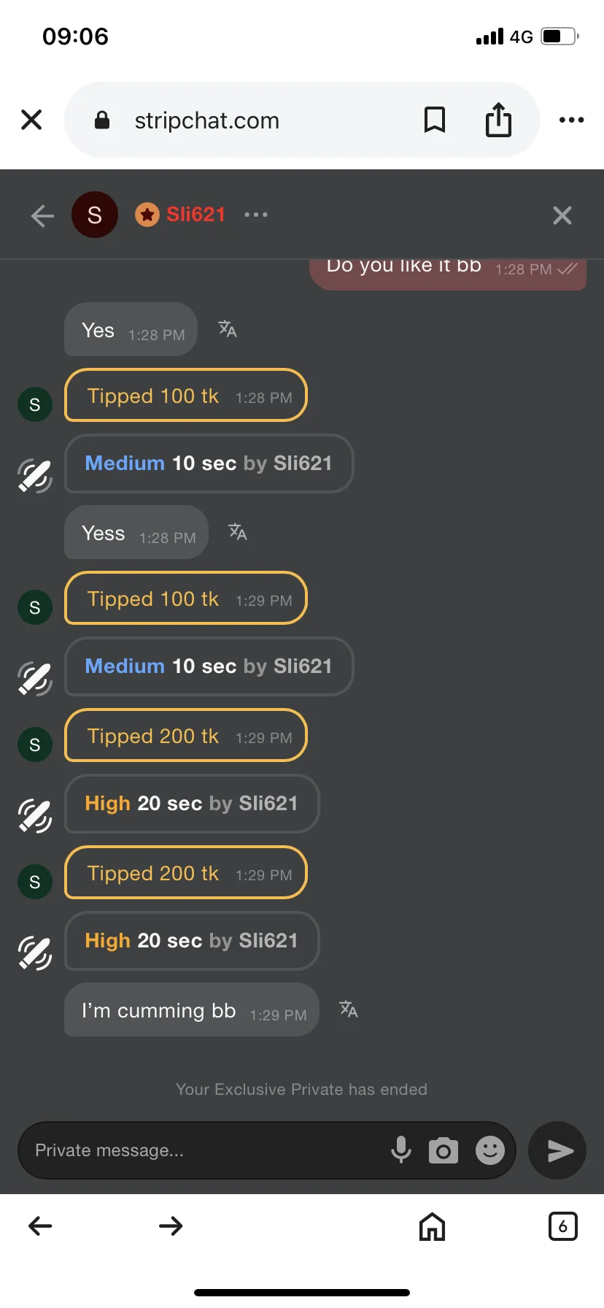Translate the "Yes" message
604x1308 pixels.
click(x=228, y=329)
